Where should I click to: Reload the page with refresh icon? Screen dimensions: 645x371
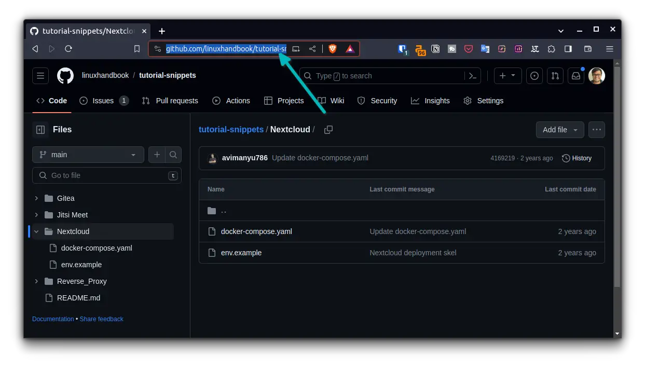click(x=68, y=49)
